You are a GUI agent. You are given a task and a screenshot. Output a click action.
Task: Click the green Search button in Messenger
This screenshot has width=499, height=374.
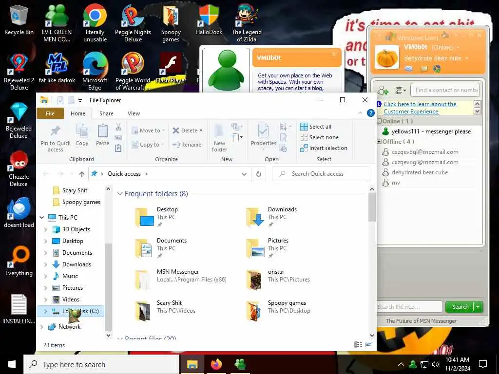tap(460, 307)
